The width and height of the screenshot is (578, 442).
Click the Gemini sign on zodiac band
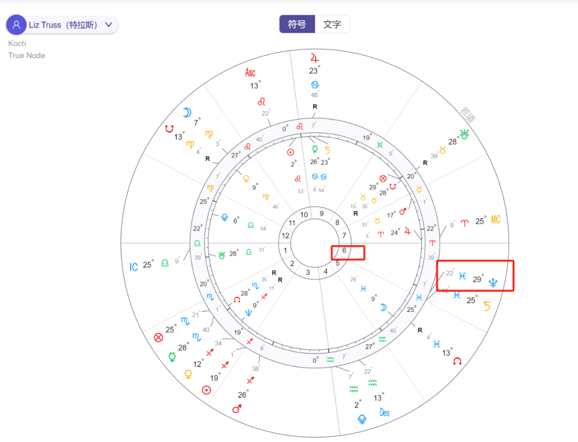coord(380,145)
